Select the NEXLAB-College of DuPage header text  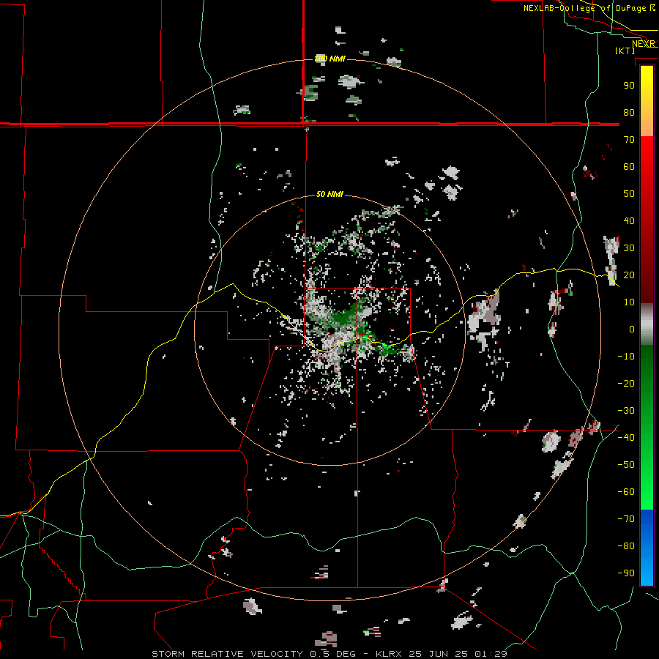click(x=584, y=8)
